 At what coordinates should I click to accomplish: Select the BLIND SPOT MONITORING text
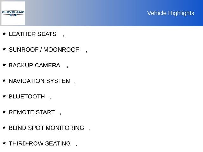click(46, 128)
